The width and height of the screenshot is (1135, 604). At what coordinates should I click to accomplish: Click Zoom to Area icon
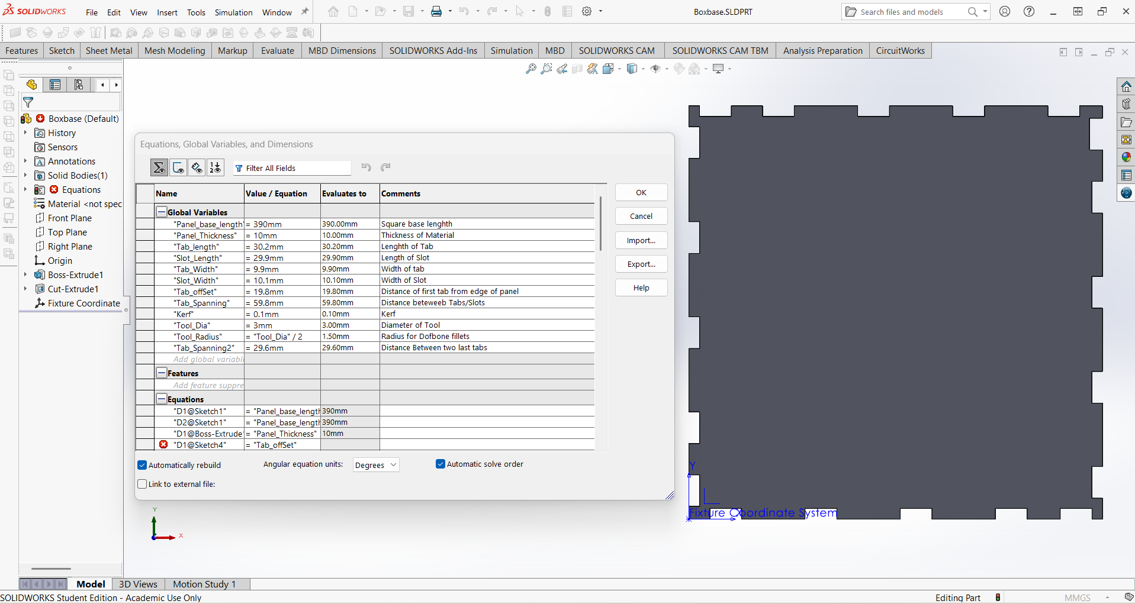pos(546,69)
